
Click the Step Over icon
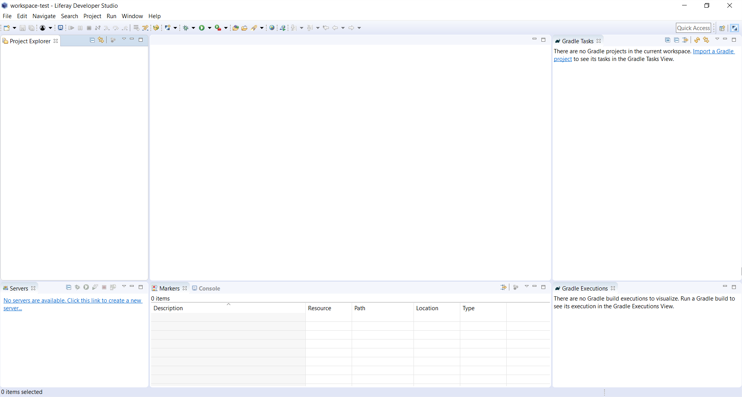coord(116,28)
